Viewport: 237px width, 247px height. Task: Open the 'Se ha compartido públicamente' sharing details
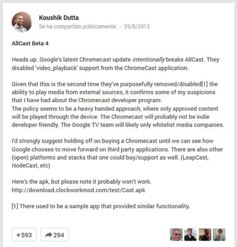tap(78, 26)
